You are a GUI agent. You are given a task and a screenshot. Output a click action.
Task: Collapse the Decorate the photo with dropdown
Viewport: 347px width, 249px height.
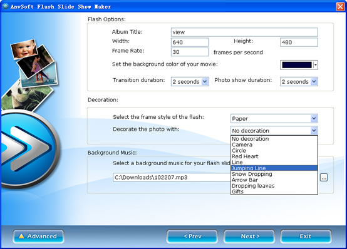click(314, 131)
